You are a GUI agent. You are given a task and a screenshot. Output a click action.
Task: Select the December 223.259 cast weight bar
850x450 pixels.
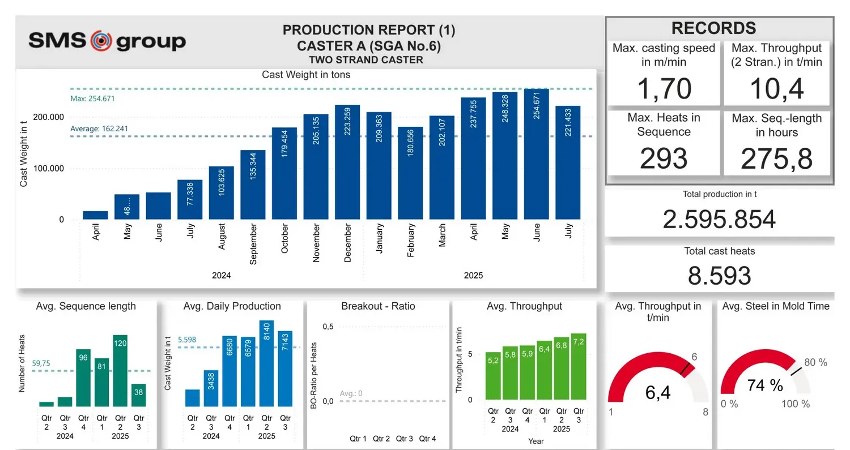tap(347, 162)
